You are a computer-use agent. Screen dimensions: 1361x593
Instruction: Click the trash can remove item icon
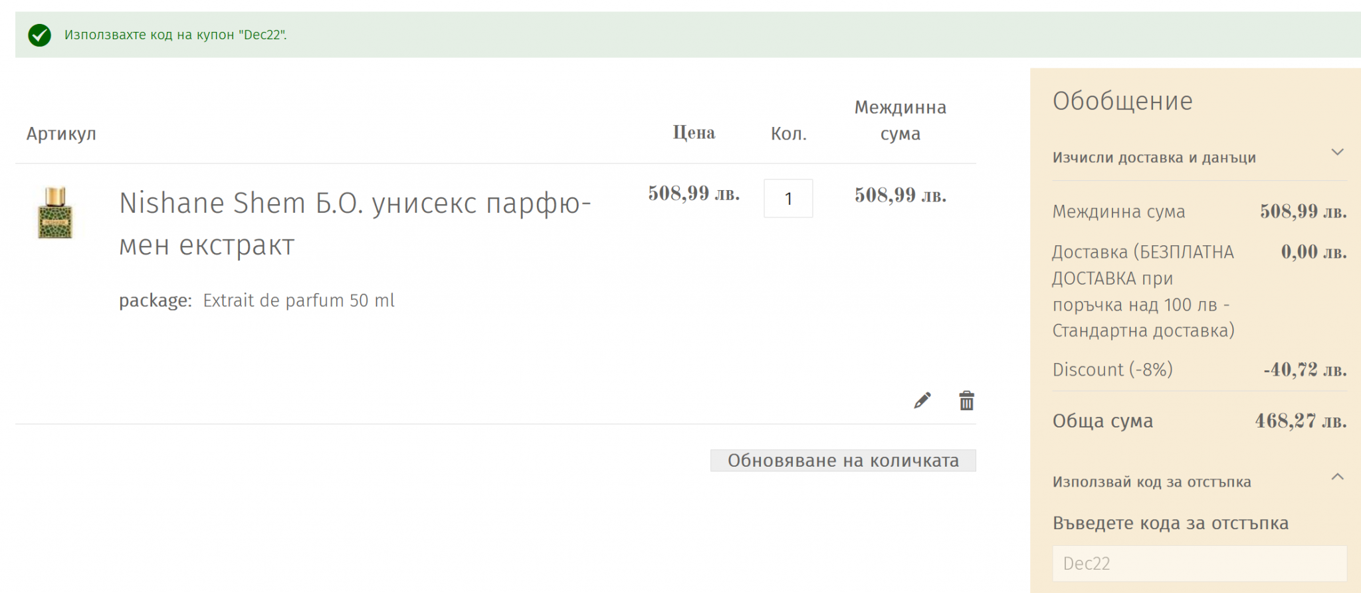point(966,400)
